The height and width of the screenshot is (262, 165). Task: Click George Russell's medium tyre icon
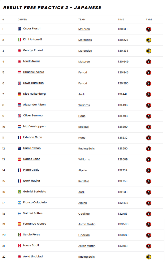coord(149,51)
